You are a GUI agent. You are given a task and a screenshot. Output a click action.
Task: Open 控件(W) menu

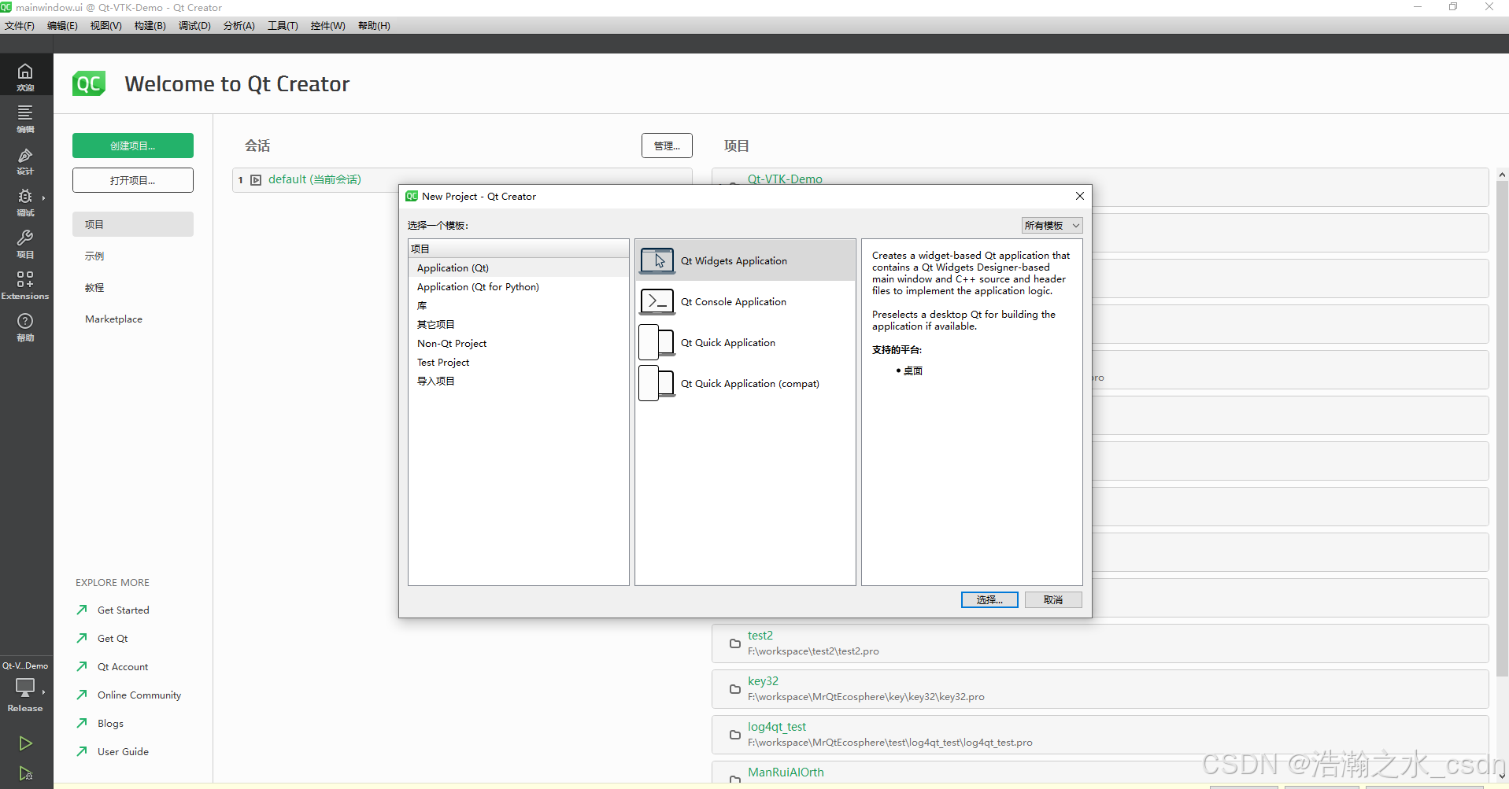(x=327, y=25)
